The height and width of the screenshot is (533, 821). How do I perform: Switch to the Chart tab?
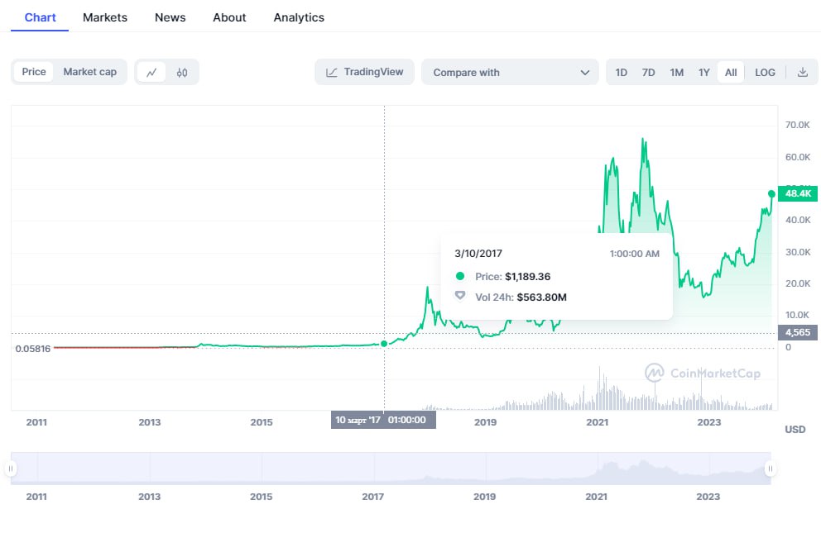tap(40, 18)
